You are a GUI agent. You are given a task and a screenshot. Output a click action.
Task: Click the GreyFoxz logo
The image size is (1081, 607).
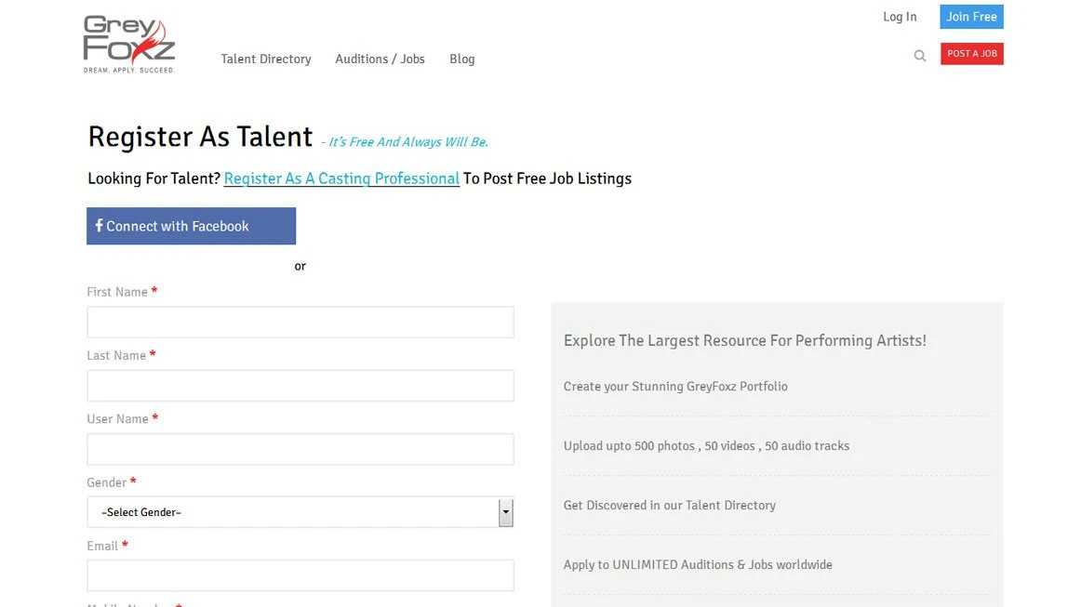pos(129,44)
